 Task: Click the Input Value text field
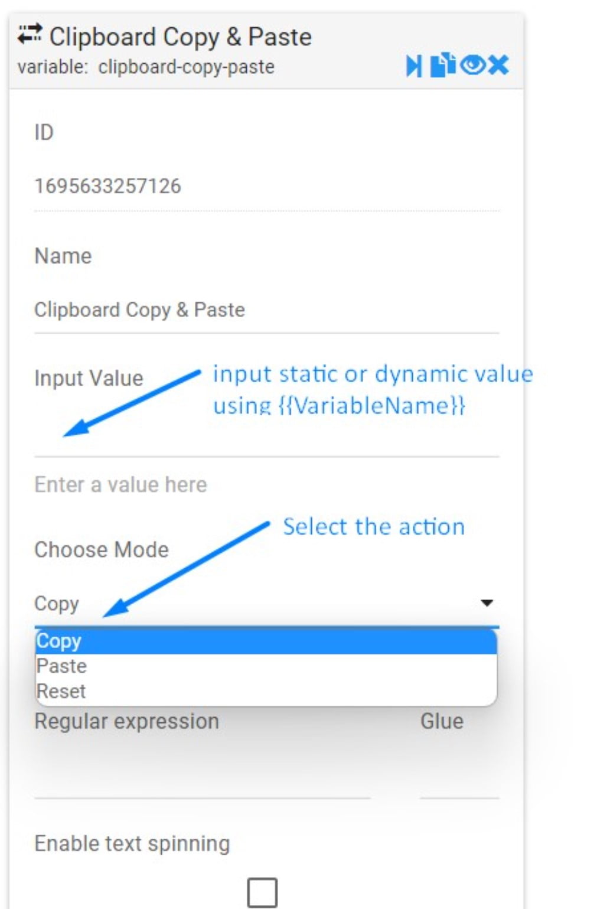266,437
